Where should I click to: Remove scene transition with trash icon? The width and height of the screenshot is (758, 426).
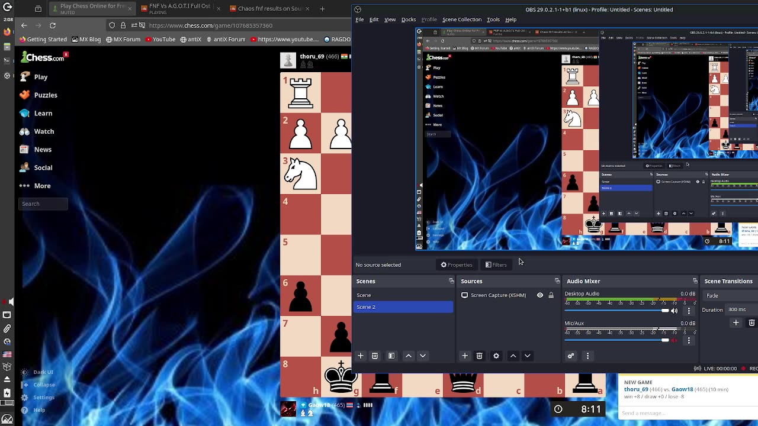751,323
